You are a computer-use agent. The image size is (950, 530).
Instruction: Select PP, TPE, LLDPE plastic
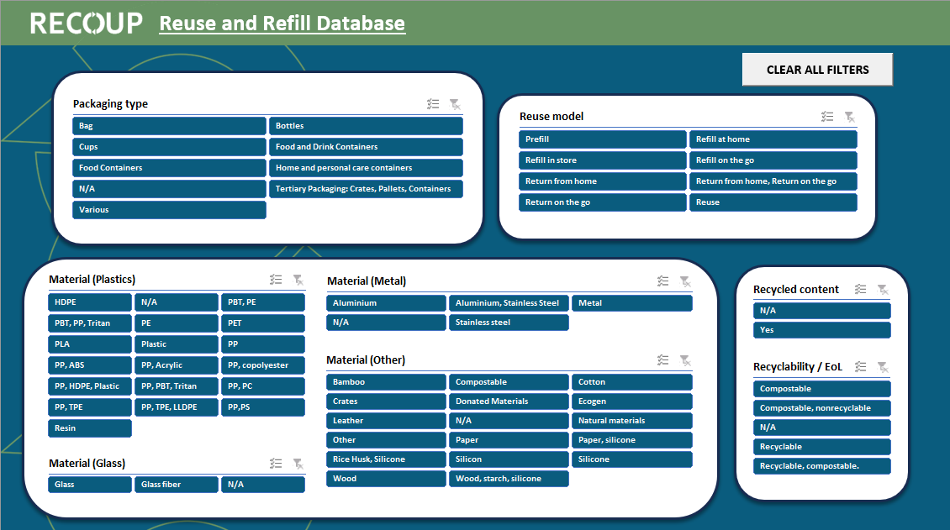(177, 407)
